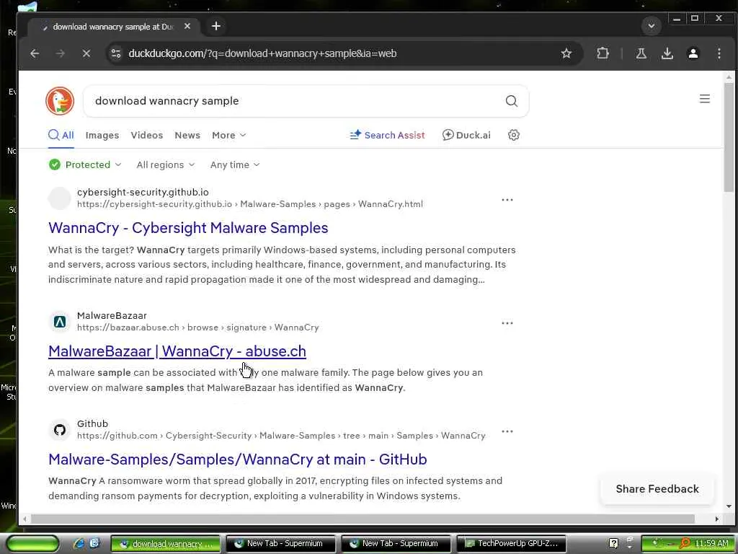Click the github.com Cybersight-Security URL breadcrumb

(281, 436)
